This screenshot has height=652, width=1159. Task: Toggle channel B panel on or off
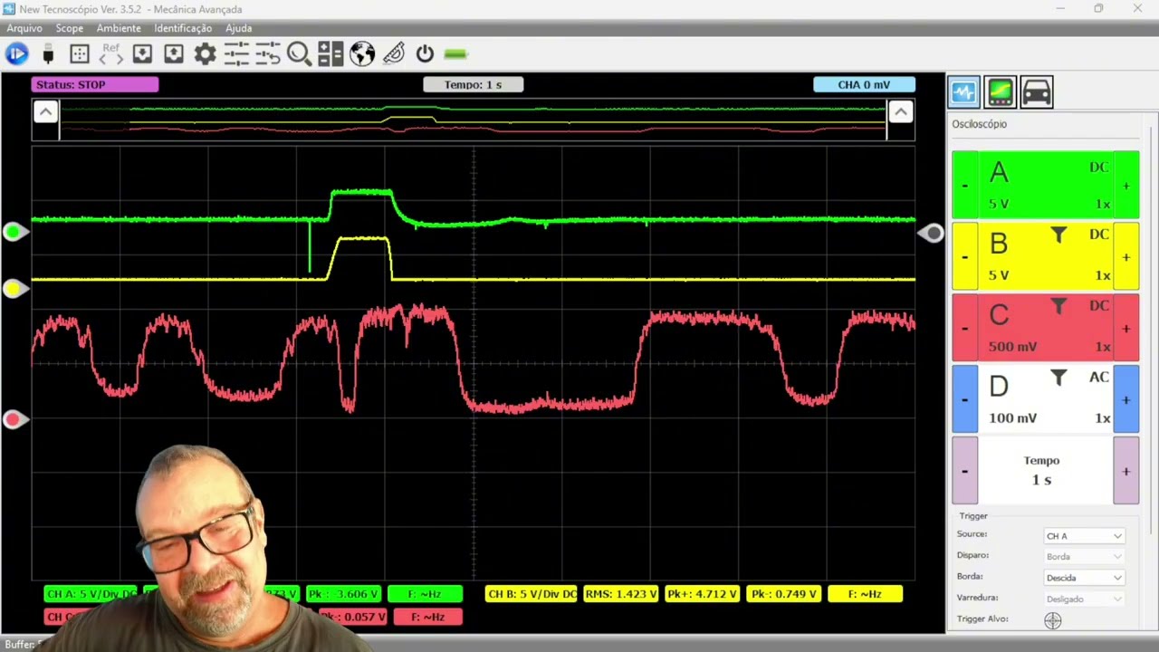999,244
